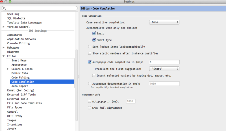Toggle Autopopup code completion checkbox
226x131 pixels.
90,62
